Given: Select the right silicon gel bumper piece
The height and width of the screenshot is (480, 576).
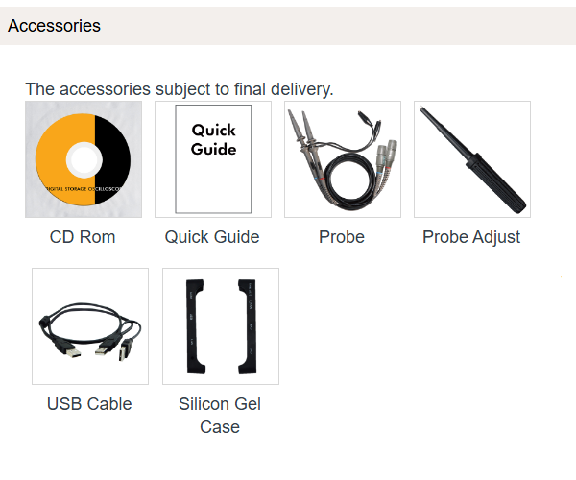Looking at the screenshot, I should click(244, 326).
